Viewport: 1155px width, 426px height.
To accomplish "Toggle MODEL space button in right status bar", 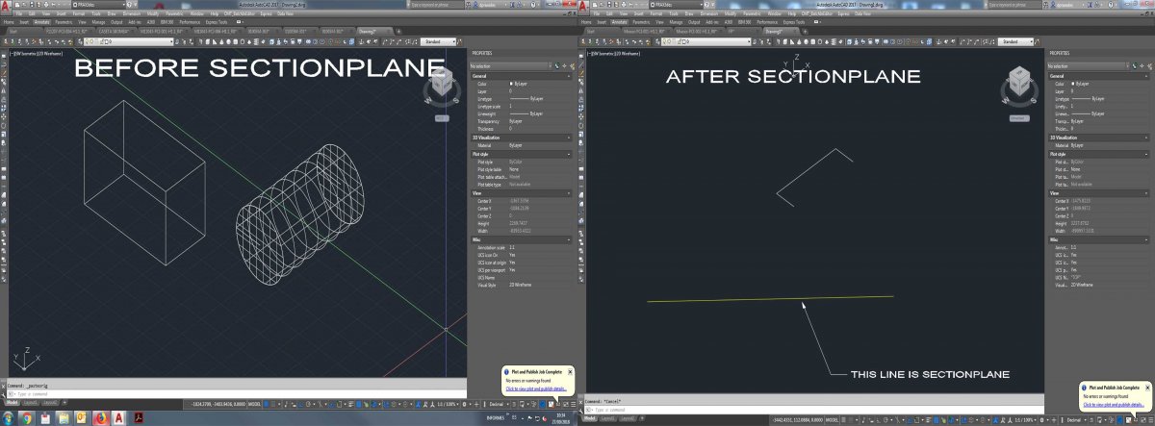I will [833, 420].
